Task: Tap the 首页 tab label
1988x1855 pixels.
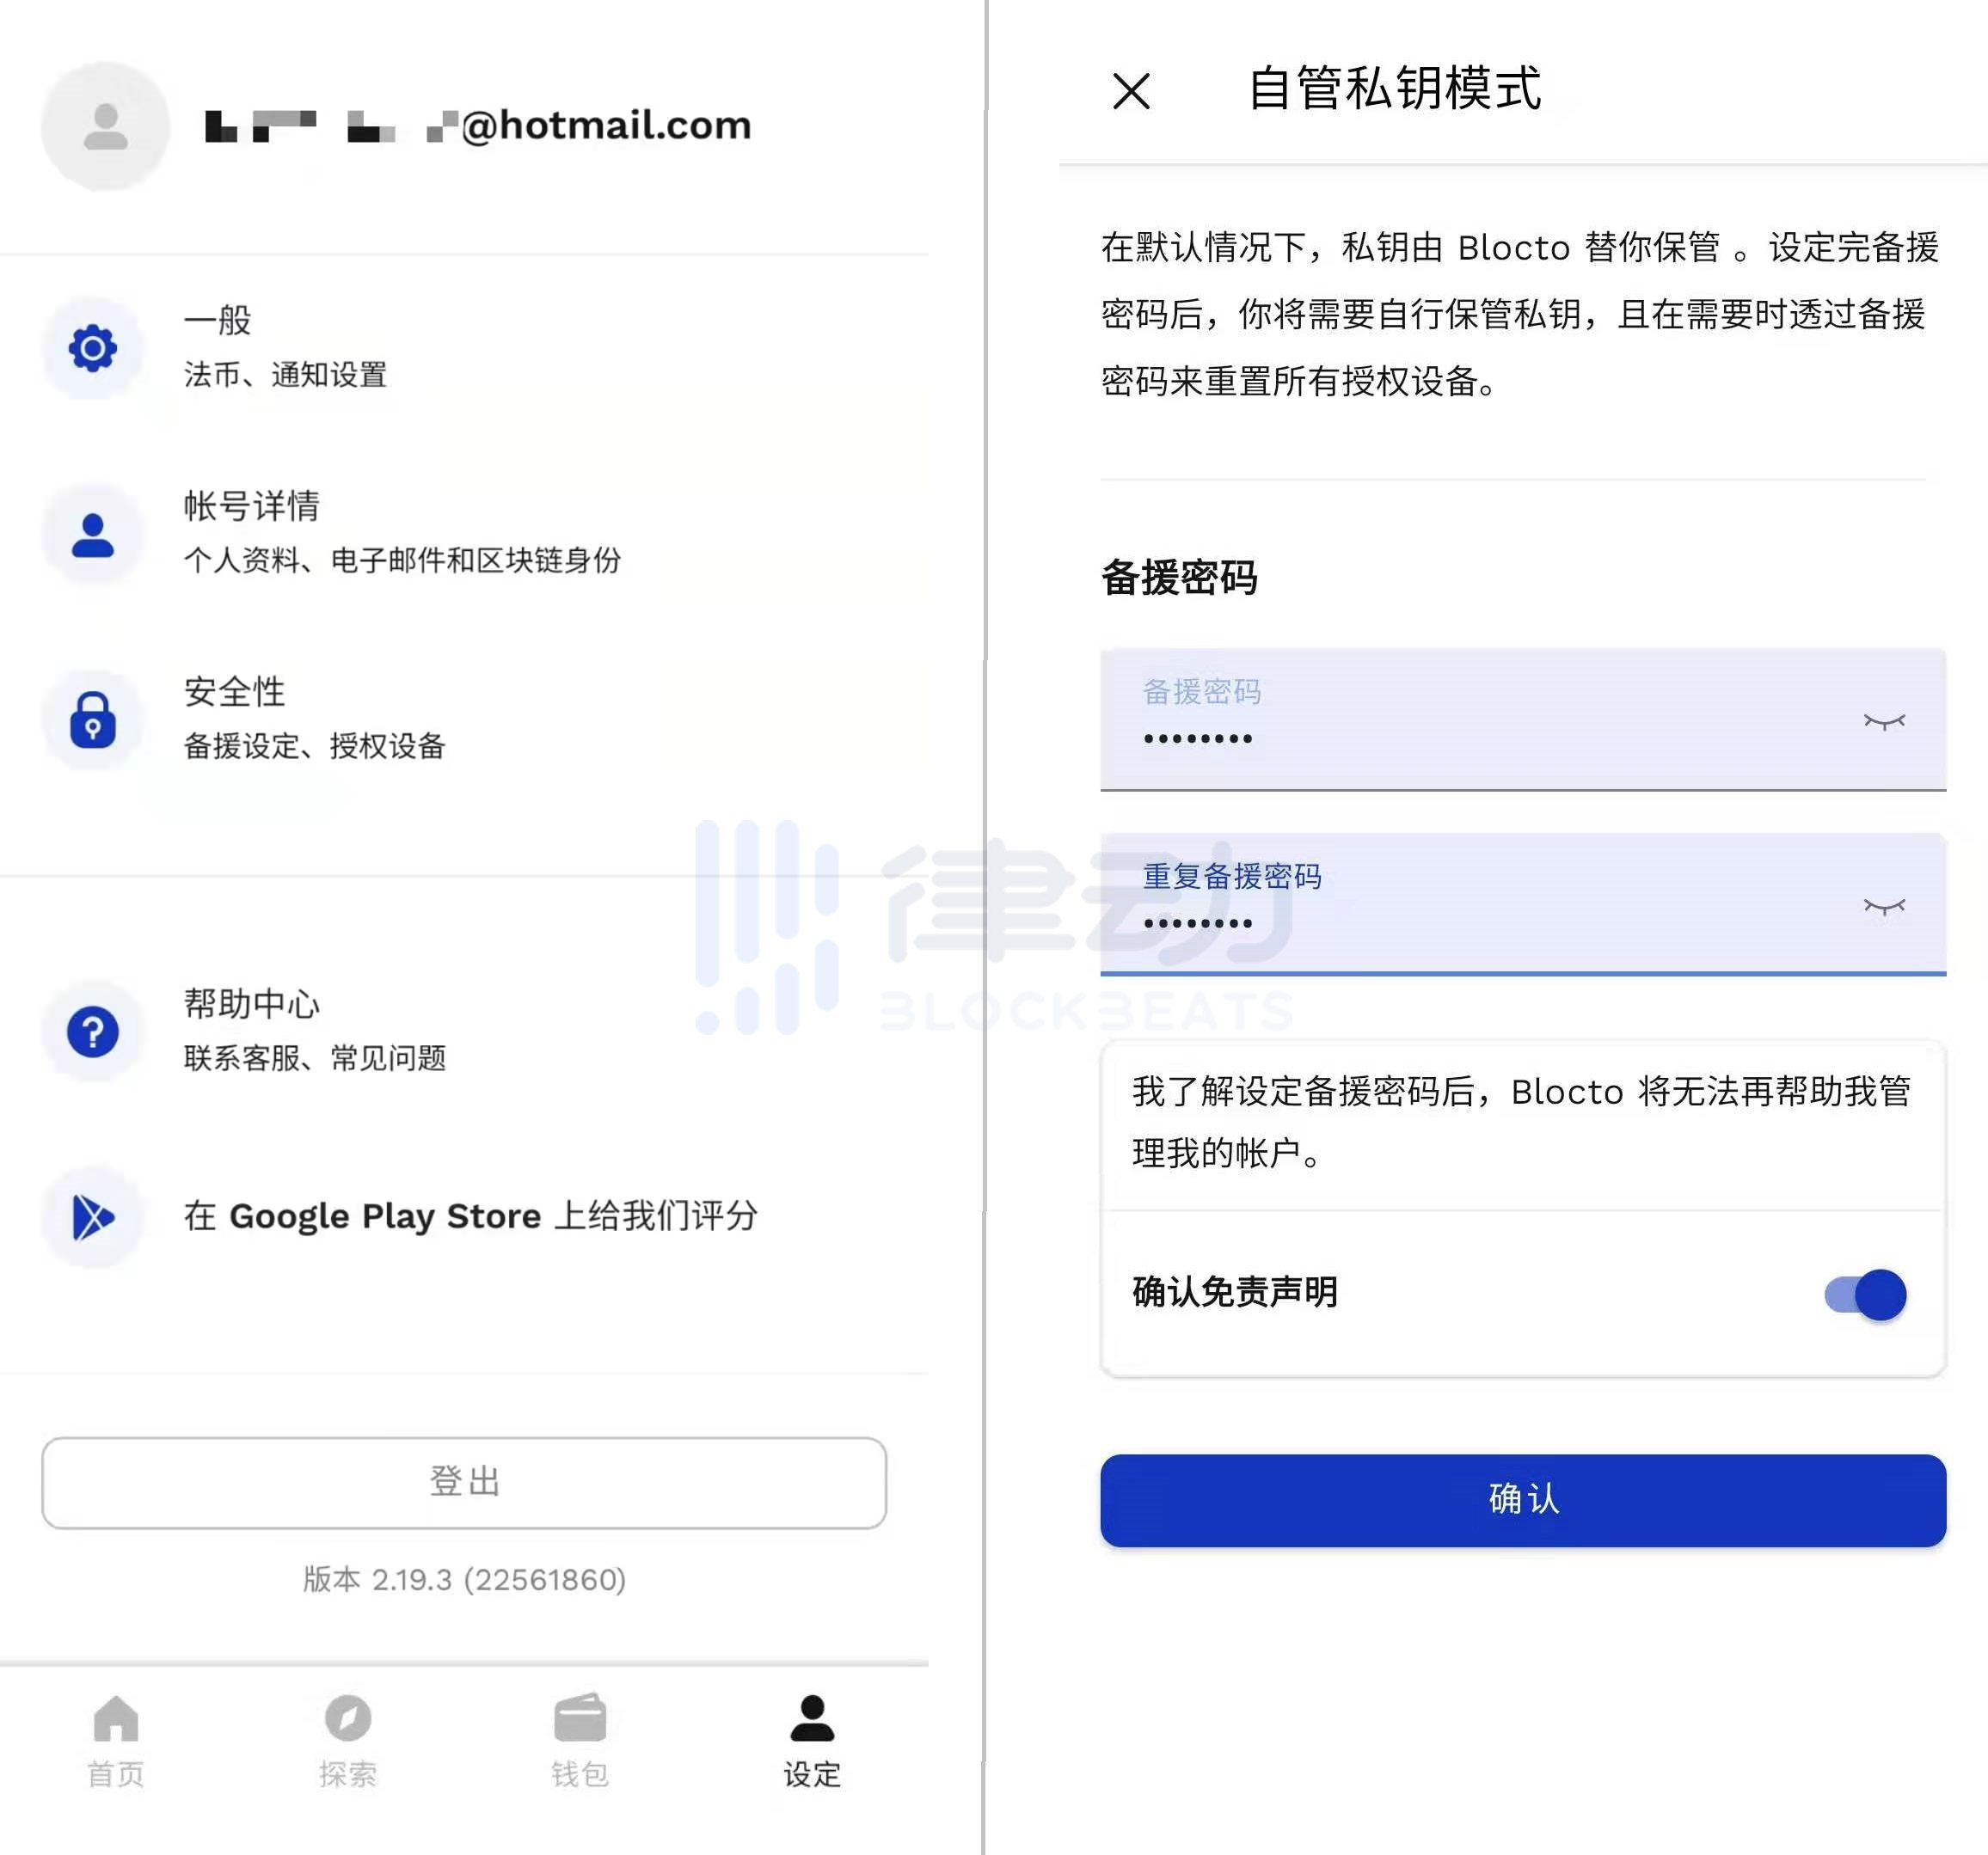Action: tap(116, 1774)
